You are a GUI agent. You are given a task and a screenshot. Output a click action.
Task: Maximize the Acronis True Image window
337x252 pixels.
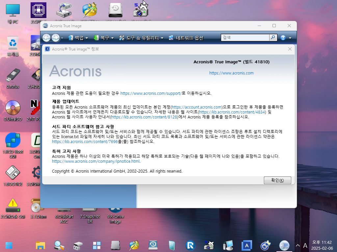click(274, 26)
